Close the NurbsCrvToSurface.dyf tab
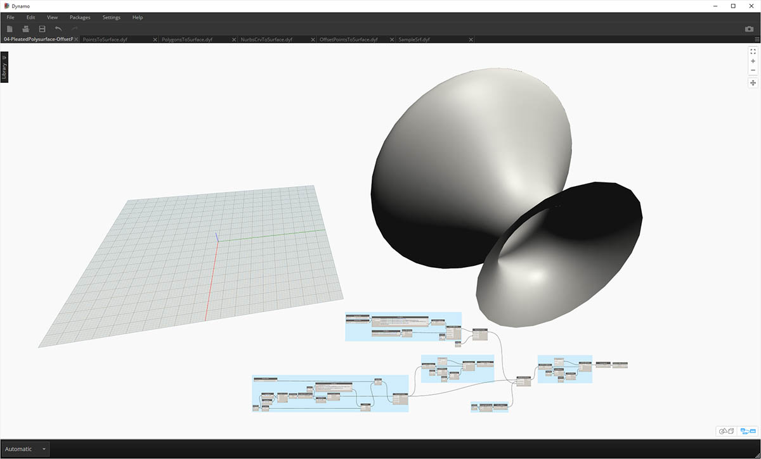This screenshot has height=459, width=761. [x=313, y=39]
